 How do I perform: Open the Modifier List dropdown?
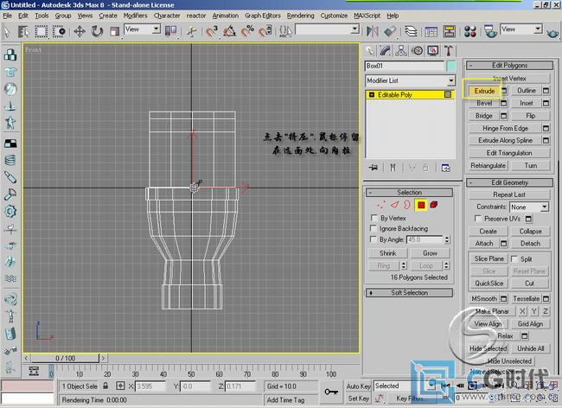(410, 80)
